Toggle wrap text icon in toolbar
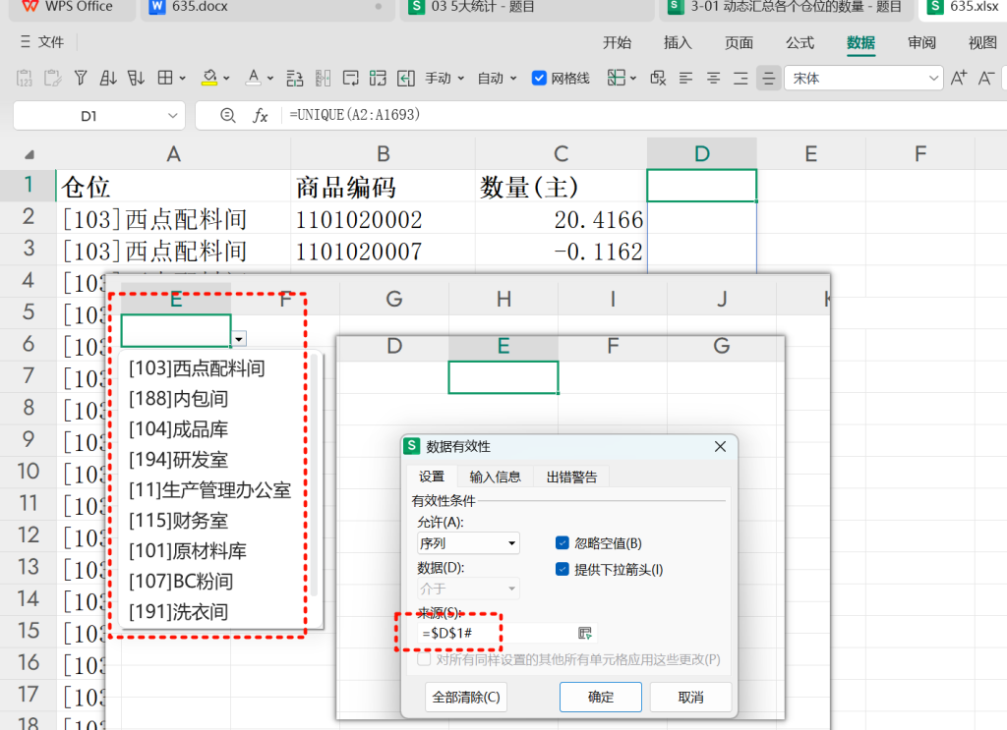The width and height of the screenshot is (1007, 730). click(x=351, y=79)
